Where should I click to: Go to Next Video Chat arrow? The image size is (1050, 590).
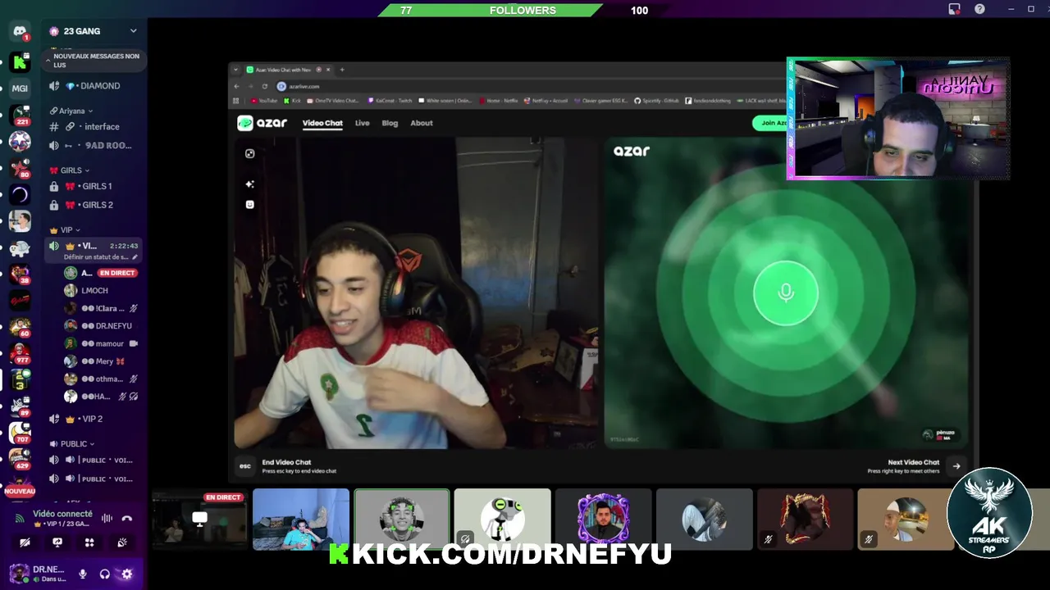pos(956,466)
